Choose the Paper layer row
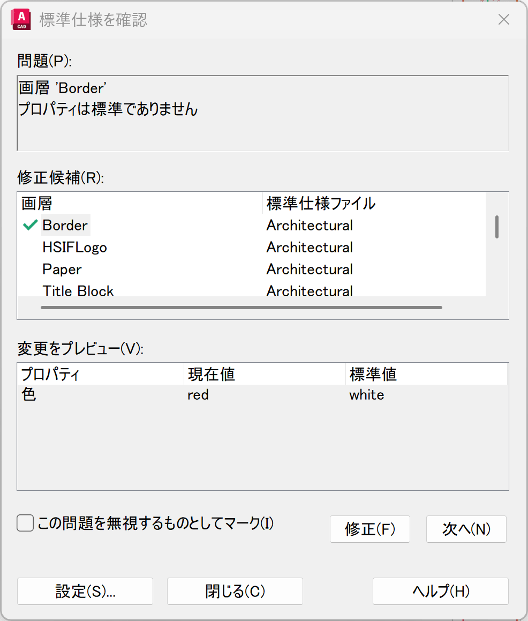 point(62,270)
